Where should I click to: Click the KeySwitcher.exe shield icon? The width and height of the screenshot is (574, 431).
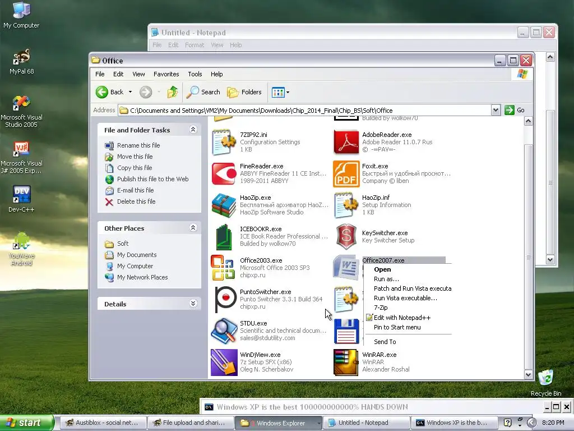tap(346, 236)
